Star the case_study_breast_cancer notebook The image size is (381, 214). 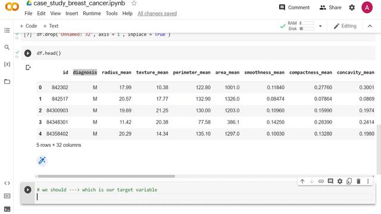(134, 4)
